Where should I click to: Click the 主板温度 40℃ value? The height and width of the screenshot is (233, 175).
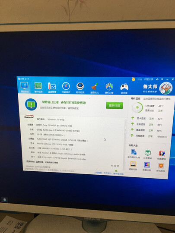(160, 125)
